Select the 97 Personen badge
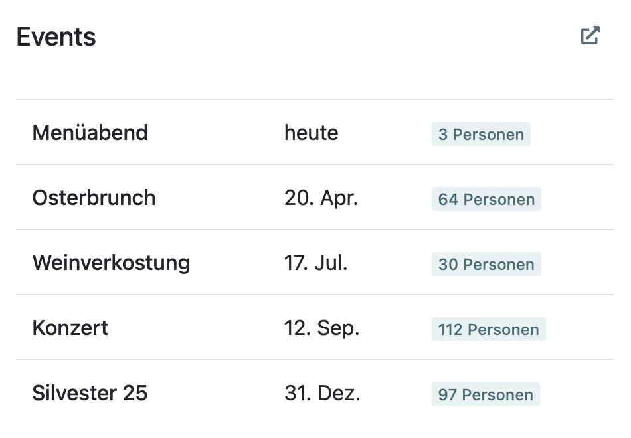The width and height of the screenshot is (631, 438). pyautogui.click(x=486, y=394)
